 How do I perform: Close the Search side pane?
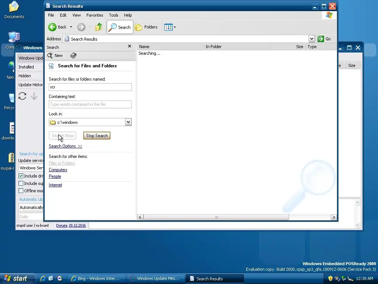130,46
